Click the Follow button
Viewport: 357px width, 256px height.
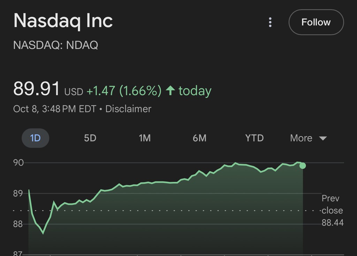click(x=316, y=22)
